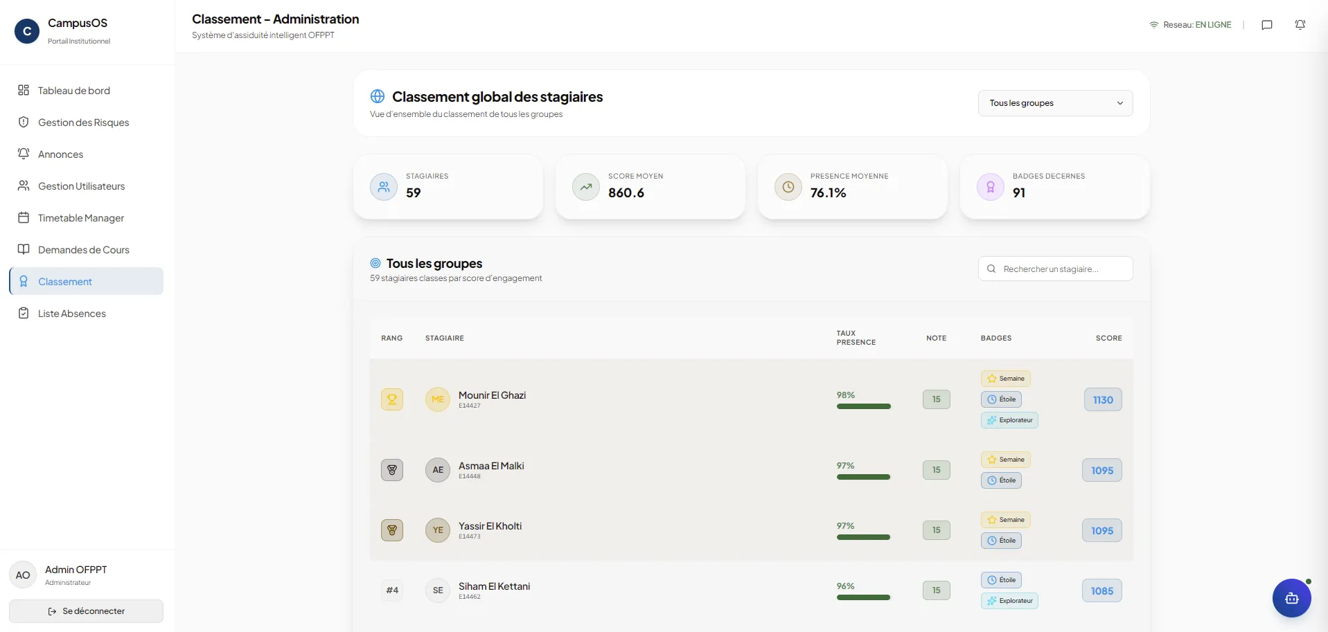Viewport: 1328px width, 632px height.
Task: Open messages via chat icon in header
Action: pyautogui.click(x=1267, y=25)
